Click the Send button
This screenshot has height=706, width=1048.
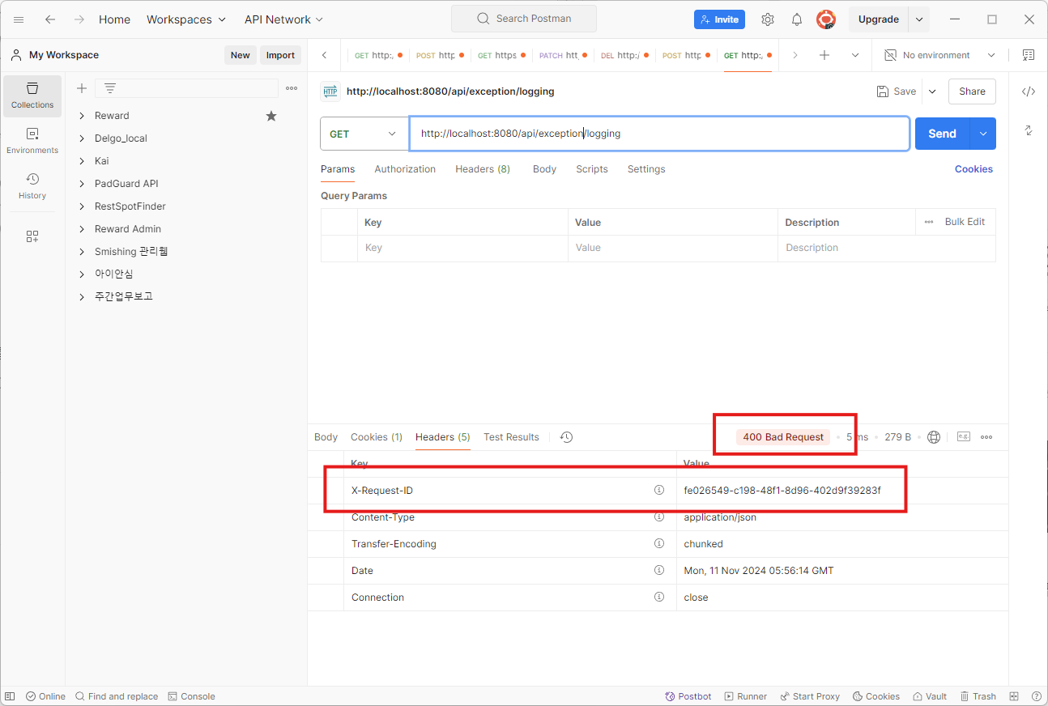[x=942, y=134]
